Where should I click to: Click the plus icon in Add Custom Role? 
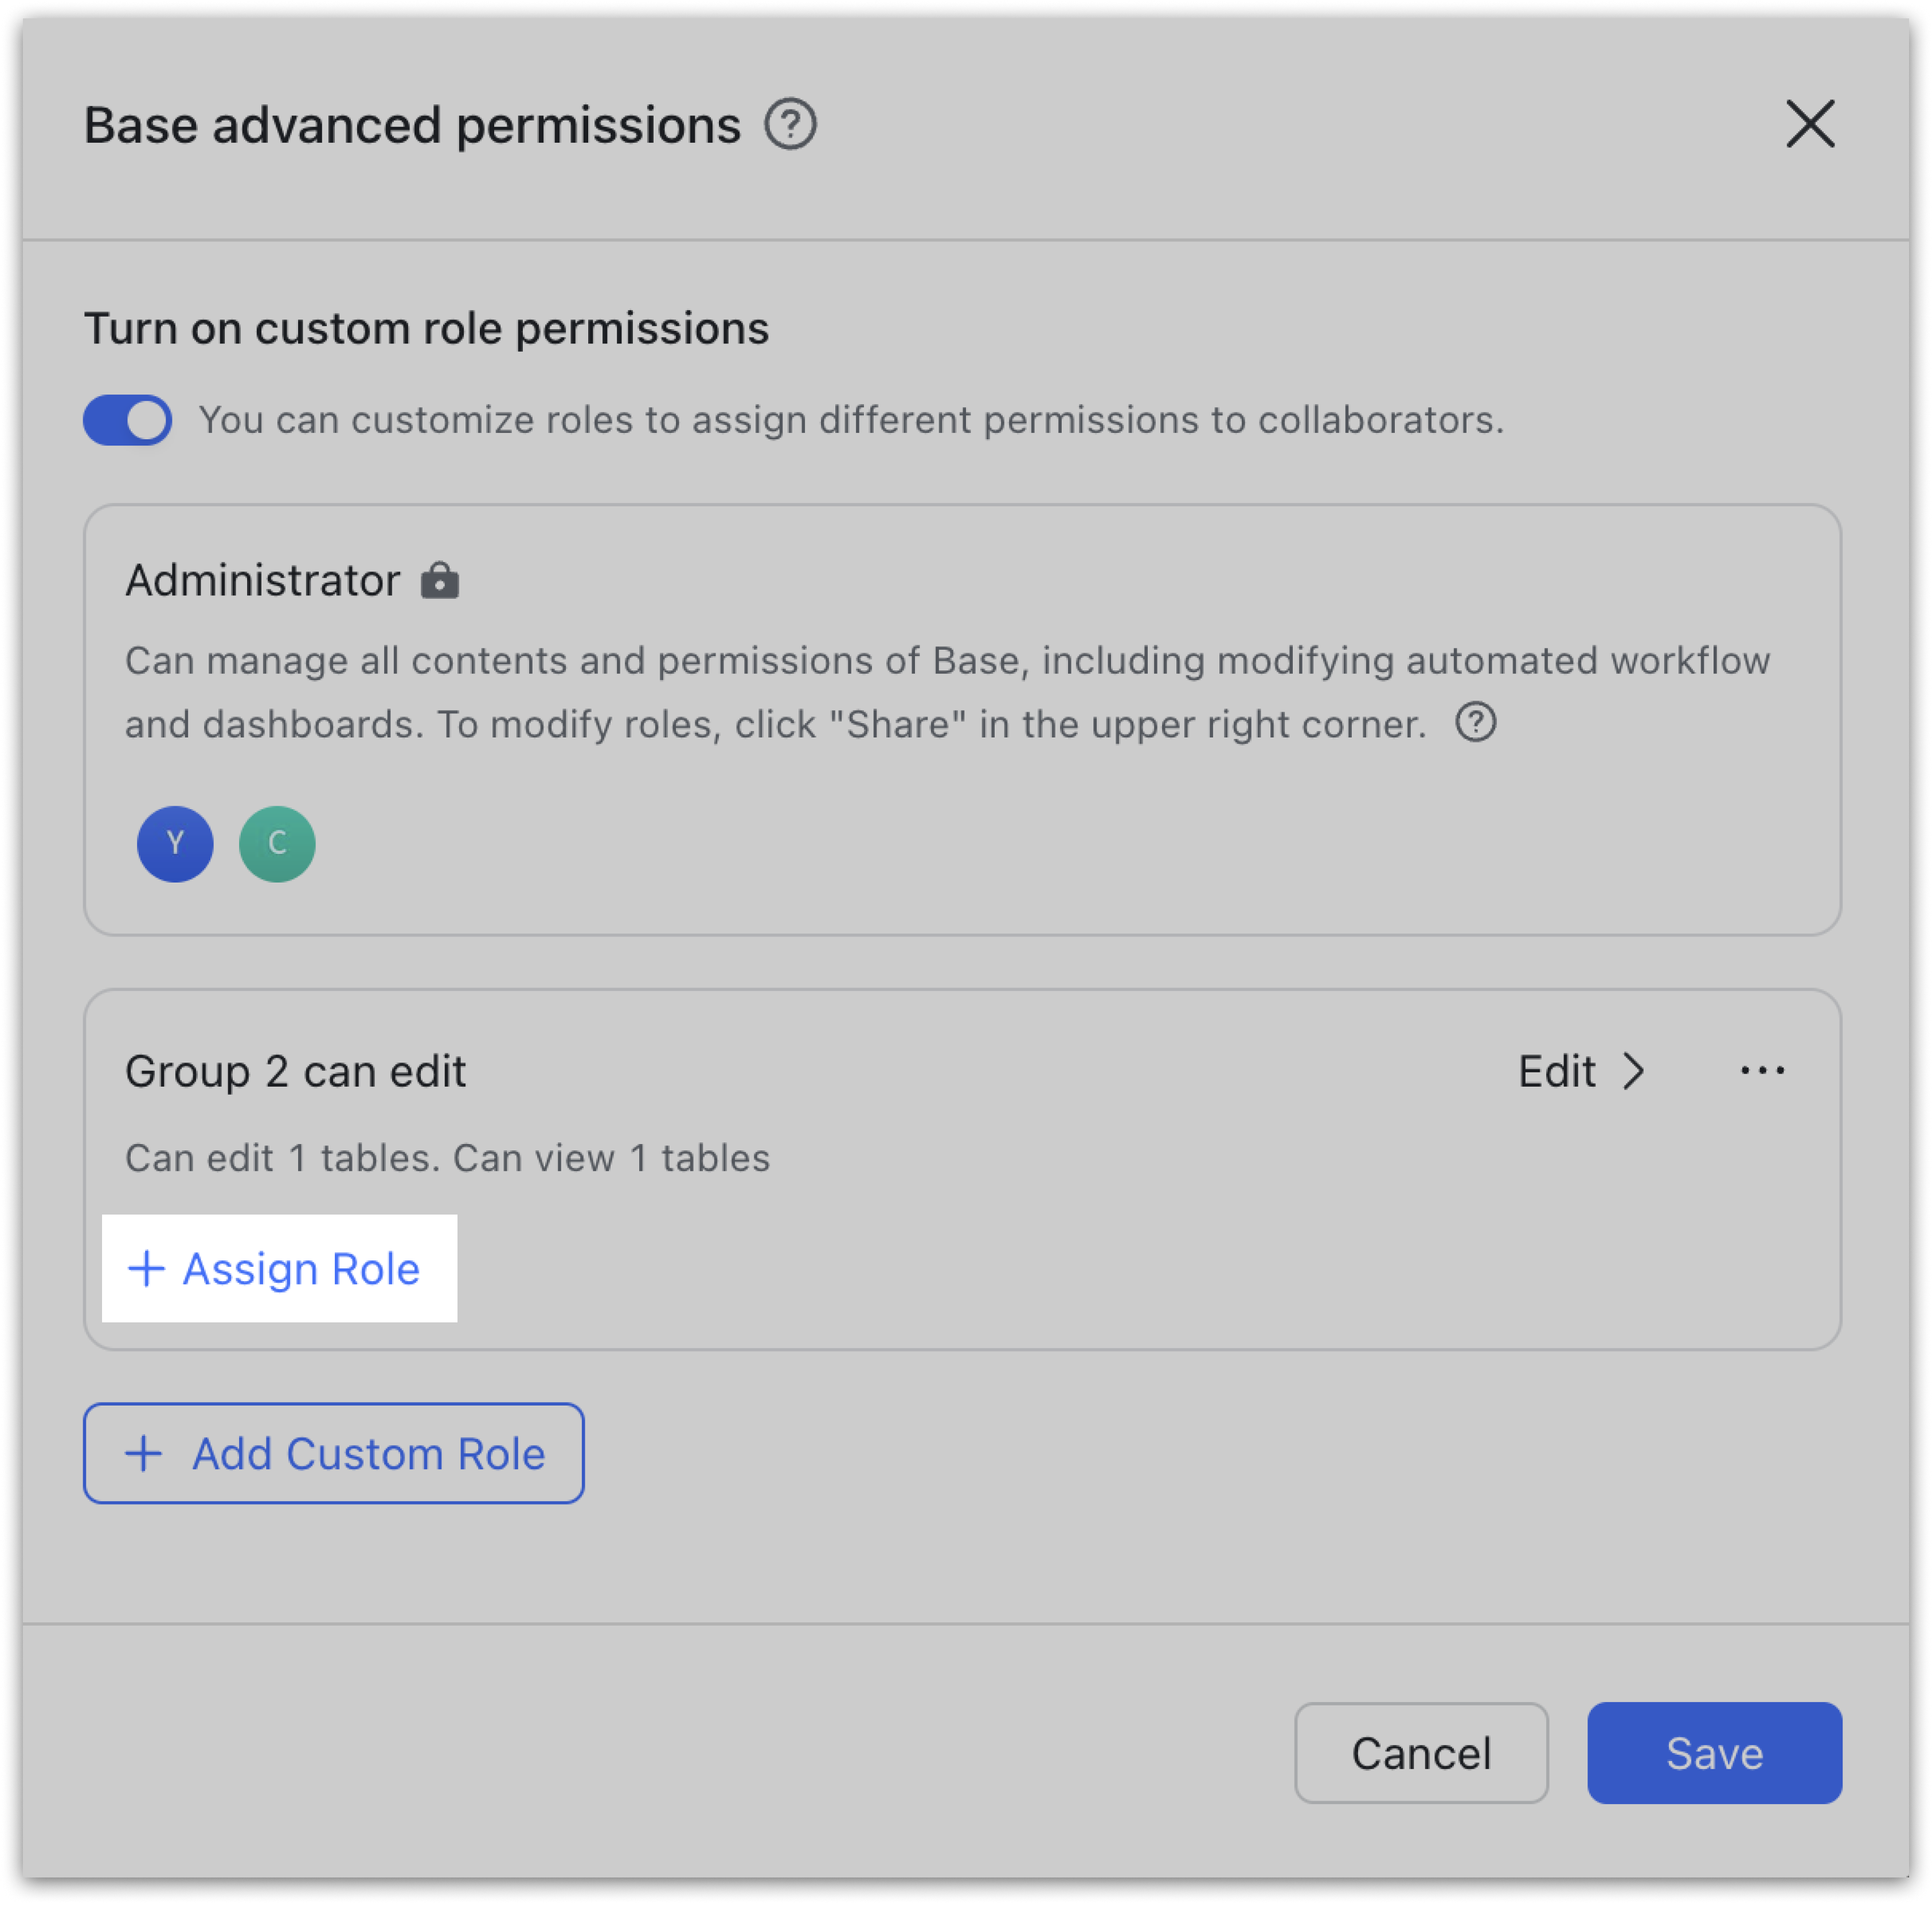[144, 1454]
